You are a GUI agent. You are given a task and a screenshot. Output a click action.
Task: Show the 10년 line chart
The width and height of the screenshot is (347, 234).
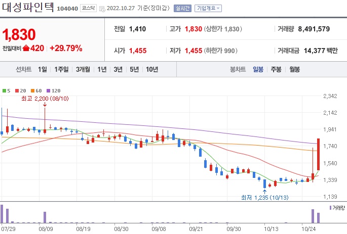point(152,70)
